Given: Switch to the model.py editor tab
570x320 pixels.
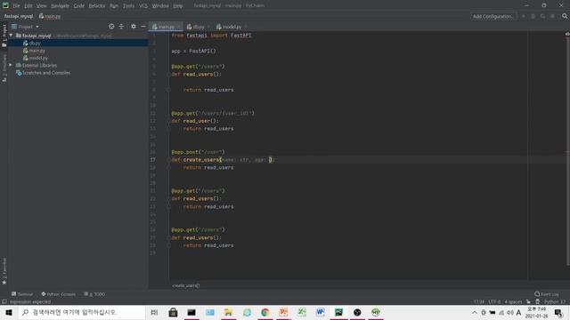Looking at the screenshot, I should (x=232, y=27).
